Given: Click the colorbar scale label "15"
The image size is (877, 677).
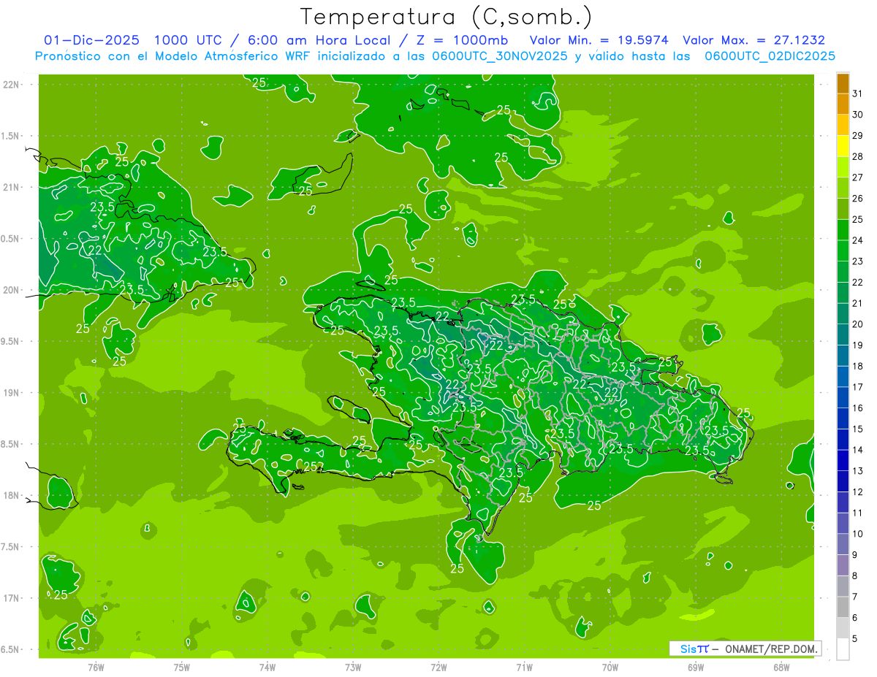Looking at the screenshot, I should pos(857,429).
